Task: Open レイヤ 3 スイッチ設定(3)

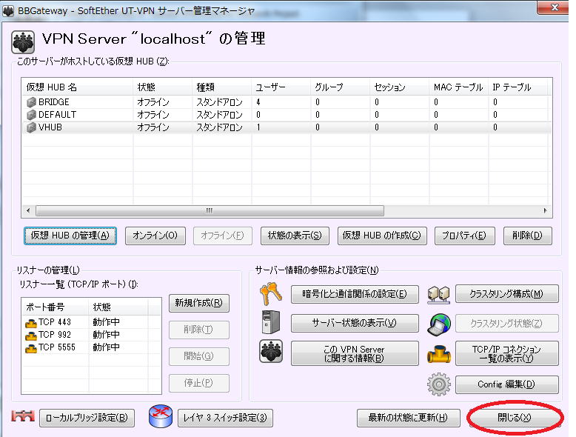Action: pyautogui.click(x=225, y=418)
